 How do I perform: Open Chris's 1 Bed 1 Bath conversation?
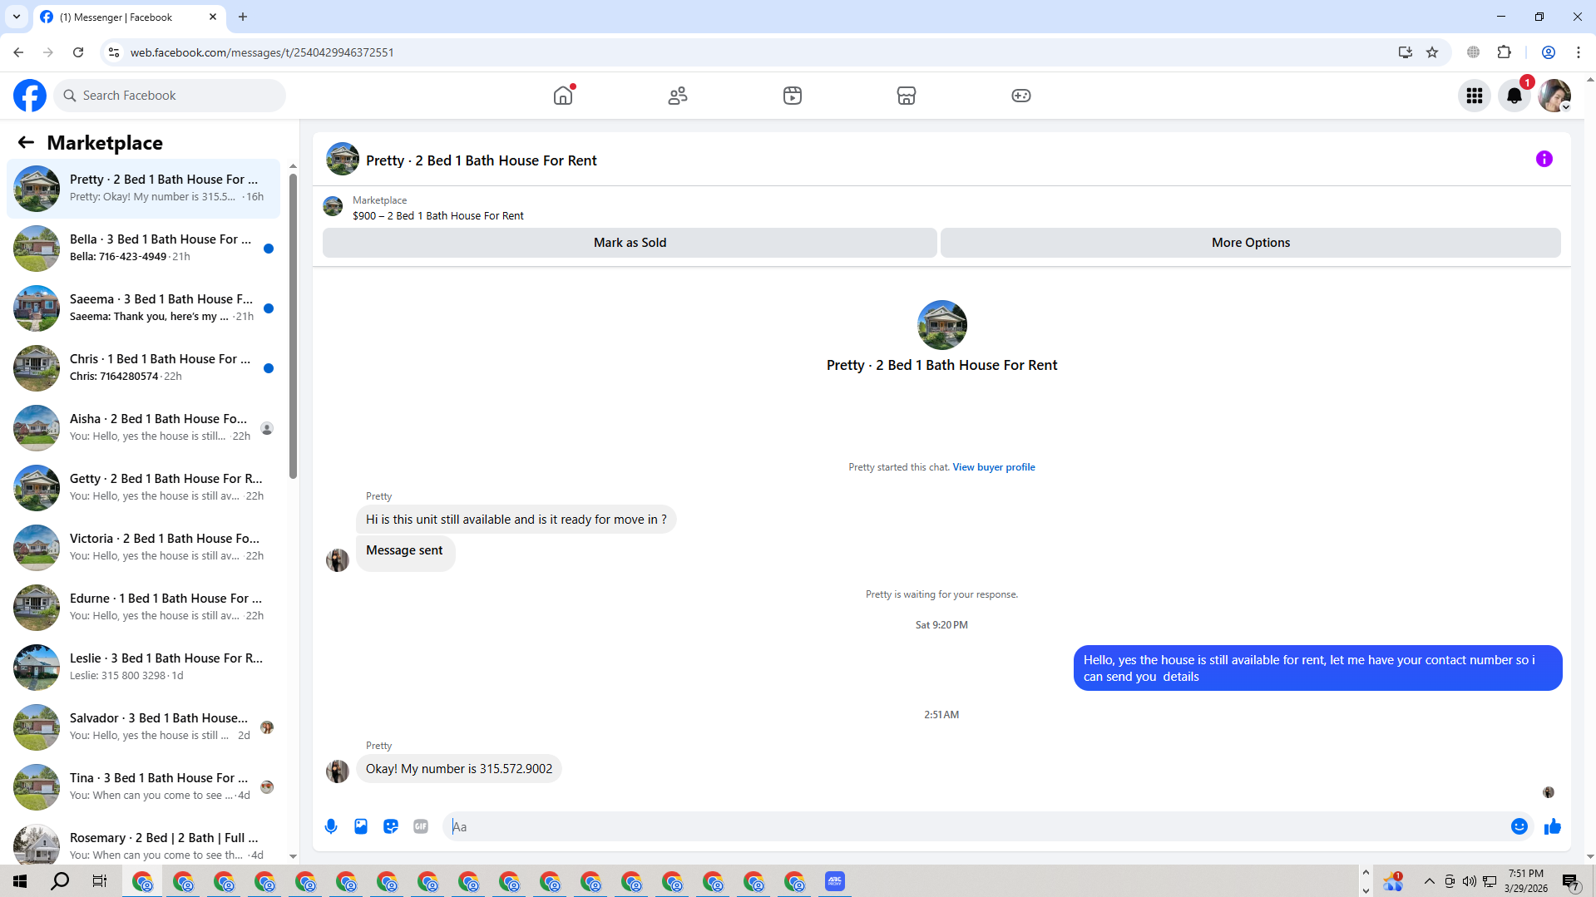pos(144,367)
